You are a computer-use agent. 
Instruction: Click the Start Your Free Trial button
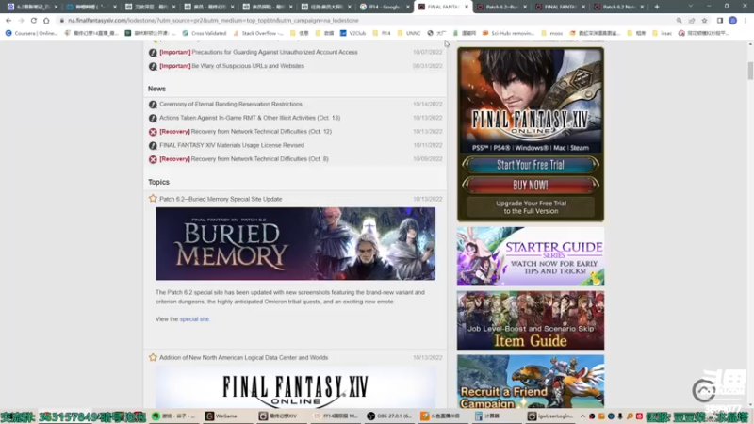tap(531, 165)
